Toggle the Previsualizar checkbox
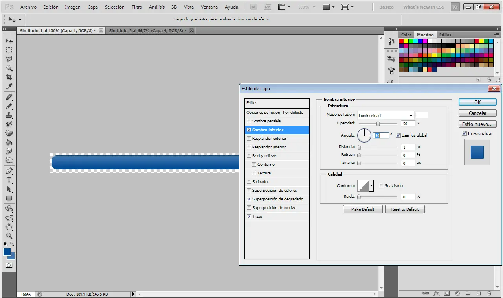This screenshot has height=298, width=503. tap(464, 134)
